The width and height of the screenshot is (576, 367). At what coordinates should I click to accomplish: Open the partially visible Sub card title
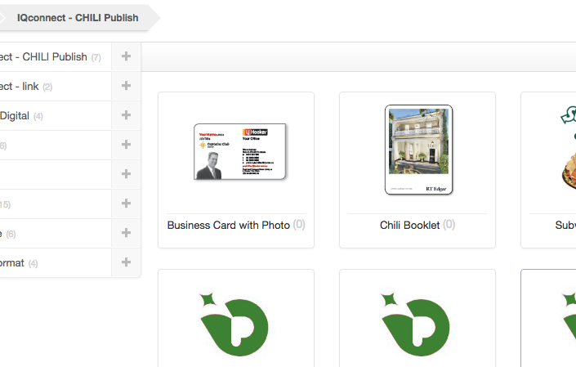click(x=565, y=226)
